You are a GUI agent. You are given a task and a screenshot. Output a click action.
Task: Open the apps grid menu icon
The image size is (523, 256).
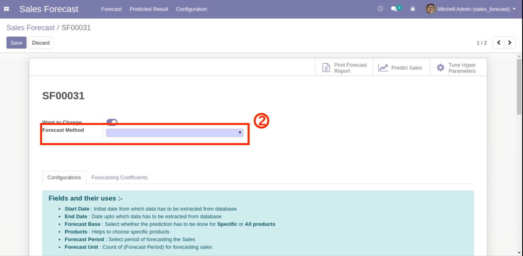click(6, 9)
